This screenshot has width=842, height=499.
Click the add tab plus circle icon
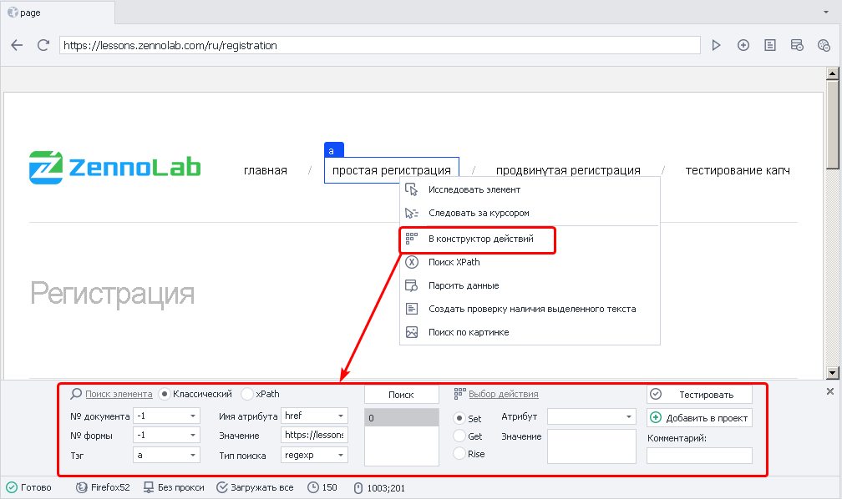[x=743, y=45]
